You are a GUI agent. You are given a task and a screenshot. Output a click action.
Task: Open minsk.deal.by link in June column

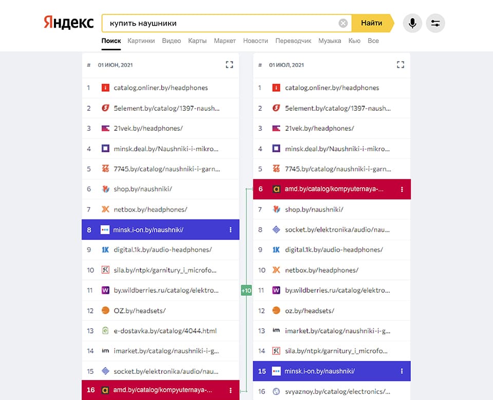(166, 149)
